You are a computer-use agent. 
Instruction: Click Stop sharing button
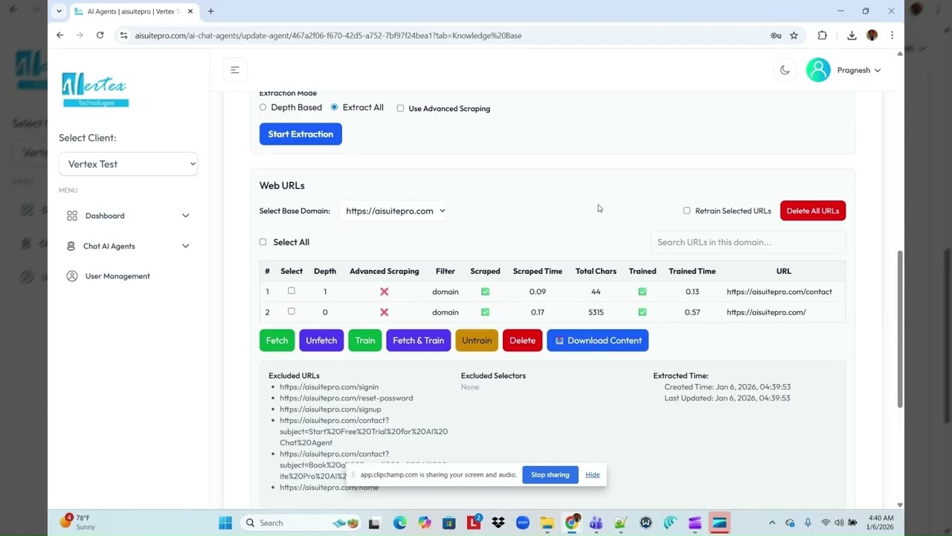pyautogui.click(x=550, y=475)
